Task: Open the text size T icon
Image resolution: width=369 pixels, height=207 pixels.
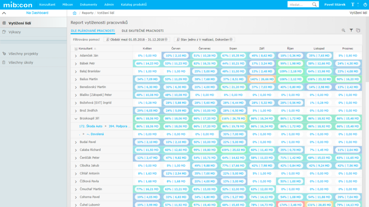Action: click(353, 4)
